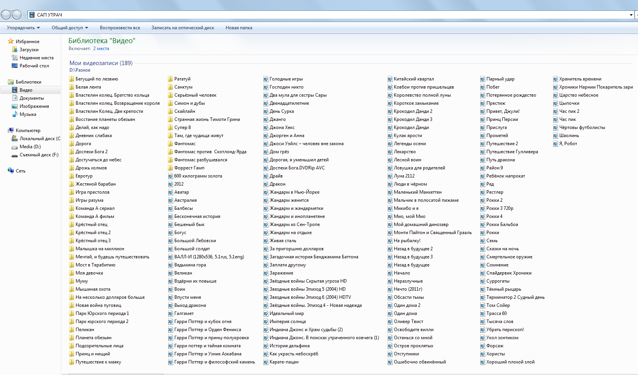
Task: Click Съемный диск (F:) drive icon
Action: (15, 155)
